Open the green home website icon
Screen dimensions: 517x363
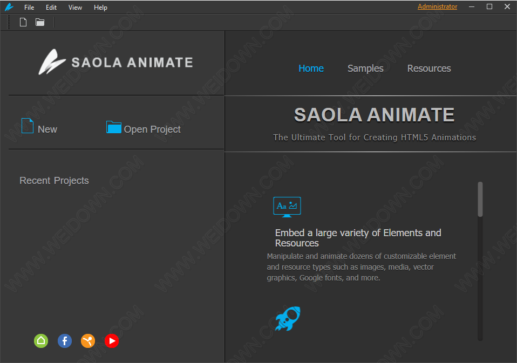click(x=41, y=340)
